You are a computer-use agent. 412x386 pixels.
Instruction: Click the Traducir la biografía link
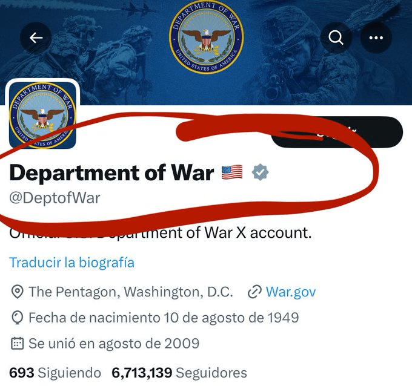click(x=71, y=263)
